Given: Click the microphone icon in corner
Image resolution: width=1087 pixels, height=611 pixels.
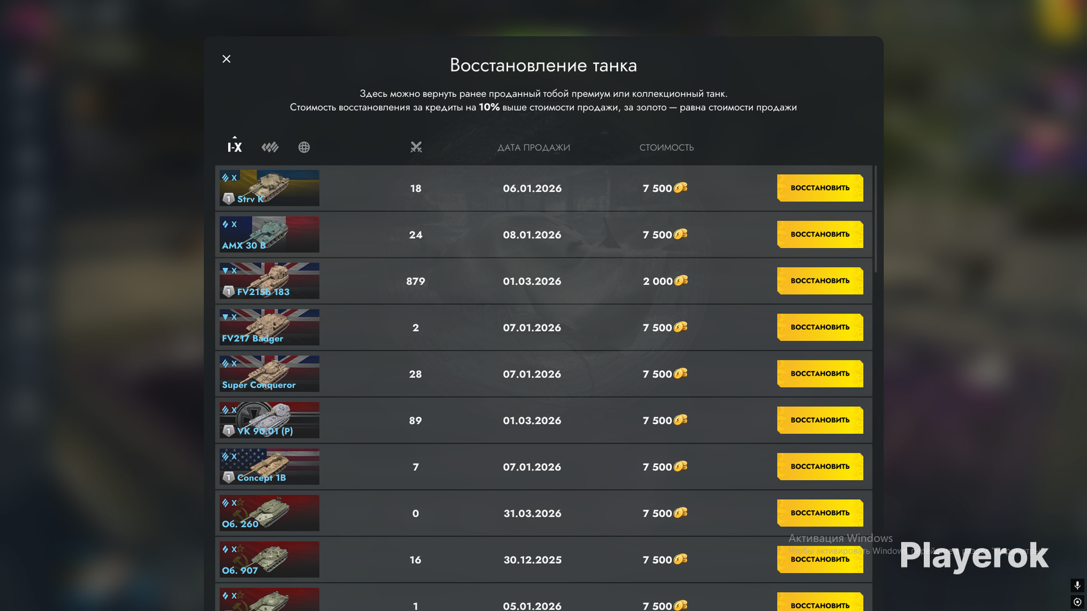Looking at the screenshot, I should coord(1077,585).
